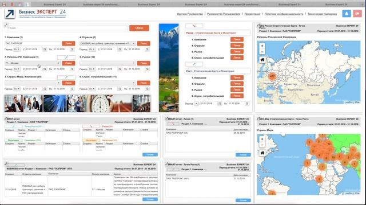Toggle green Позитивы box in SWOT-отчет
This screenshot has height=205, width=366.
14,141
